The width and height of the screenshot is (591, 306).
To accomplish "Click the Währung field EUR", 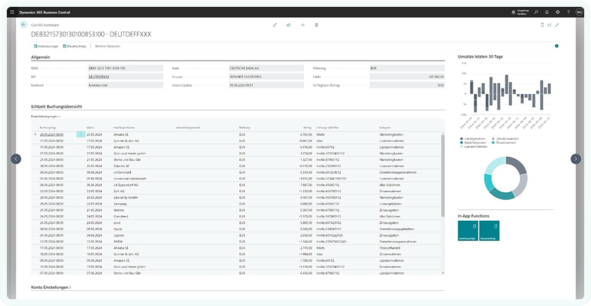I will tap(407, 68).
